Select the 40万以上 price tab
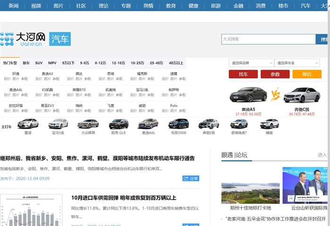330x226 pixels. click(x=176, y=63)
